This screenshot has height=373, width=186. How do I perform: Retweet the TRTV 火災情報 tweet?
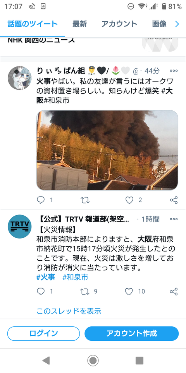tap(85, 291)
